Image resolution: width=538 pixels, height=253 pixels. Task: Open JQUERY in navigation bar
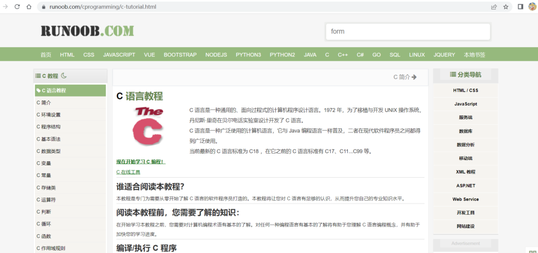point(444,55)
